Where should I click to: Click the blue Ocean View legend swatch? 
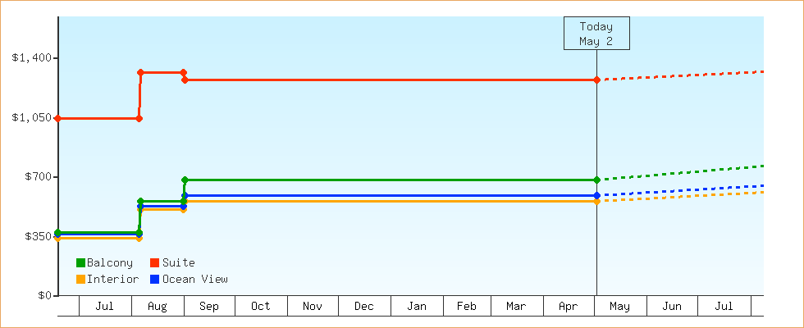(154, 280)
